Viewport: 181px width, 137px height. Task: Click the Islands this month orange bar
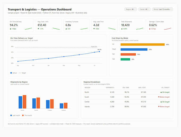tap(65, 106)
